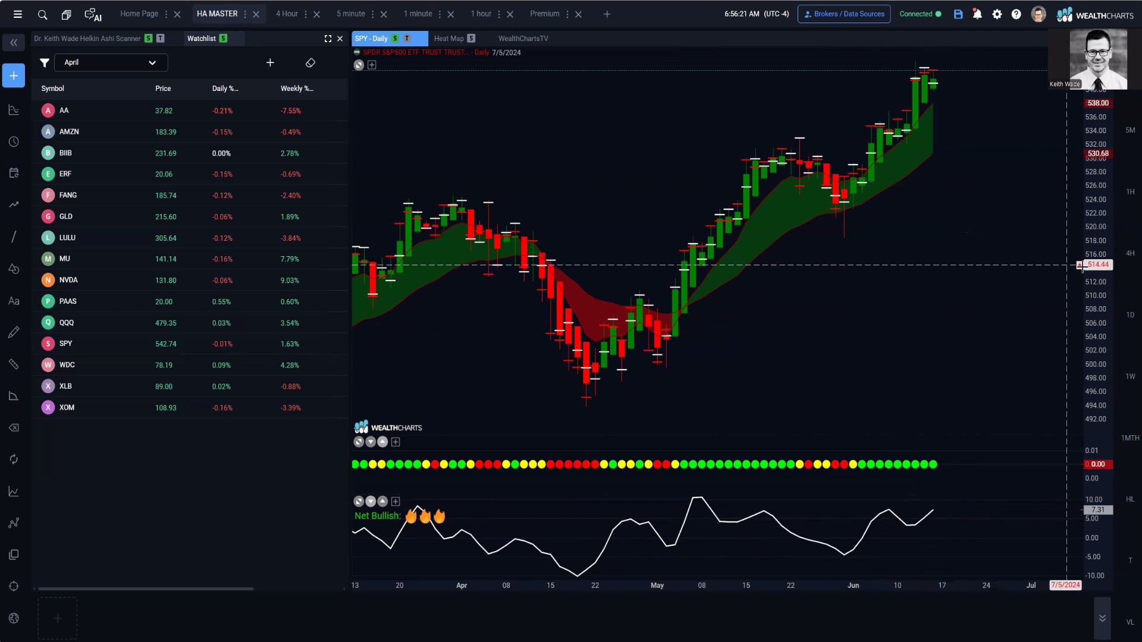This screenshot has width=1142, height=642.
Task: Select the text Aa annotation tool
Action: pyautogui.click(x=14, y=301)
